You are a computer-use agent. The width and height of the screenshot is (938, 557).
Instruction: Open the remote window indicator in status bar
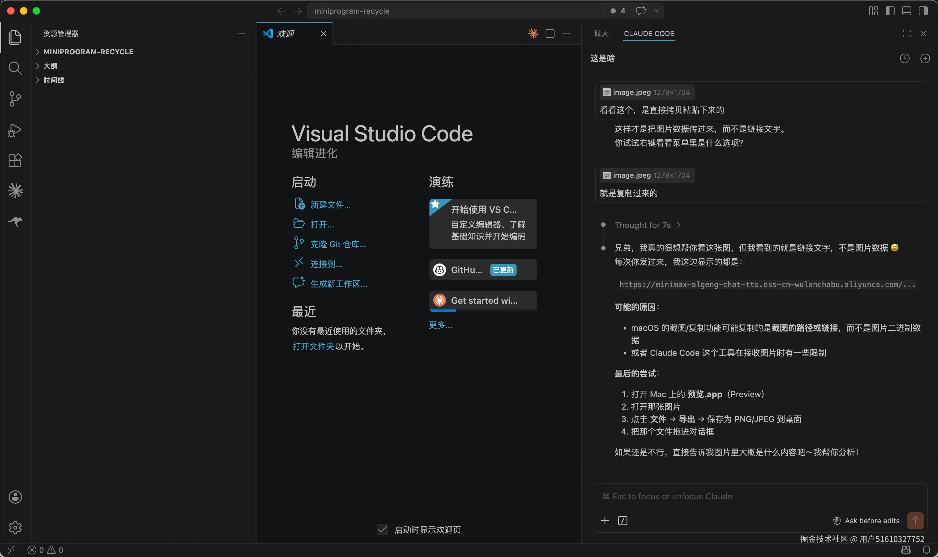pyautogui.click(x=11, y=550)
